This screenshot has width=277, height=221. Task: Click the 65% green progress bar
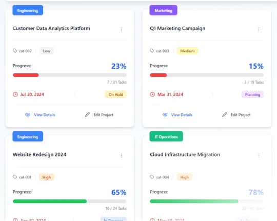70,201
